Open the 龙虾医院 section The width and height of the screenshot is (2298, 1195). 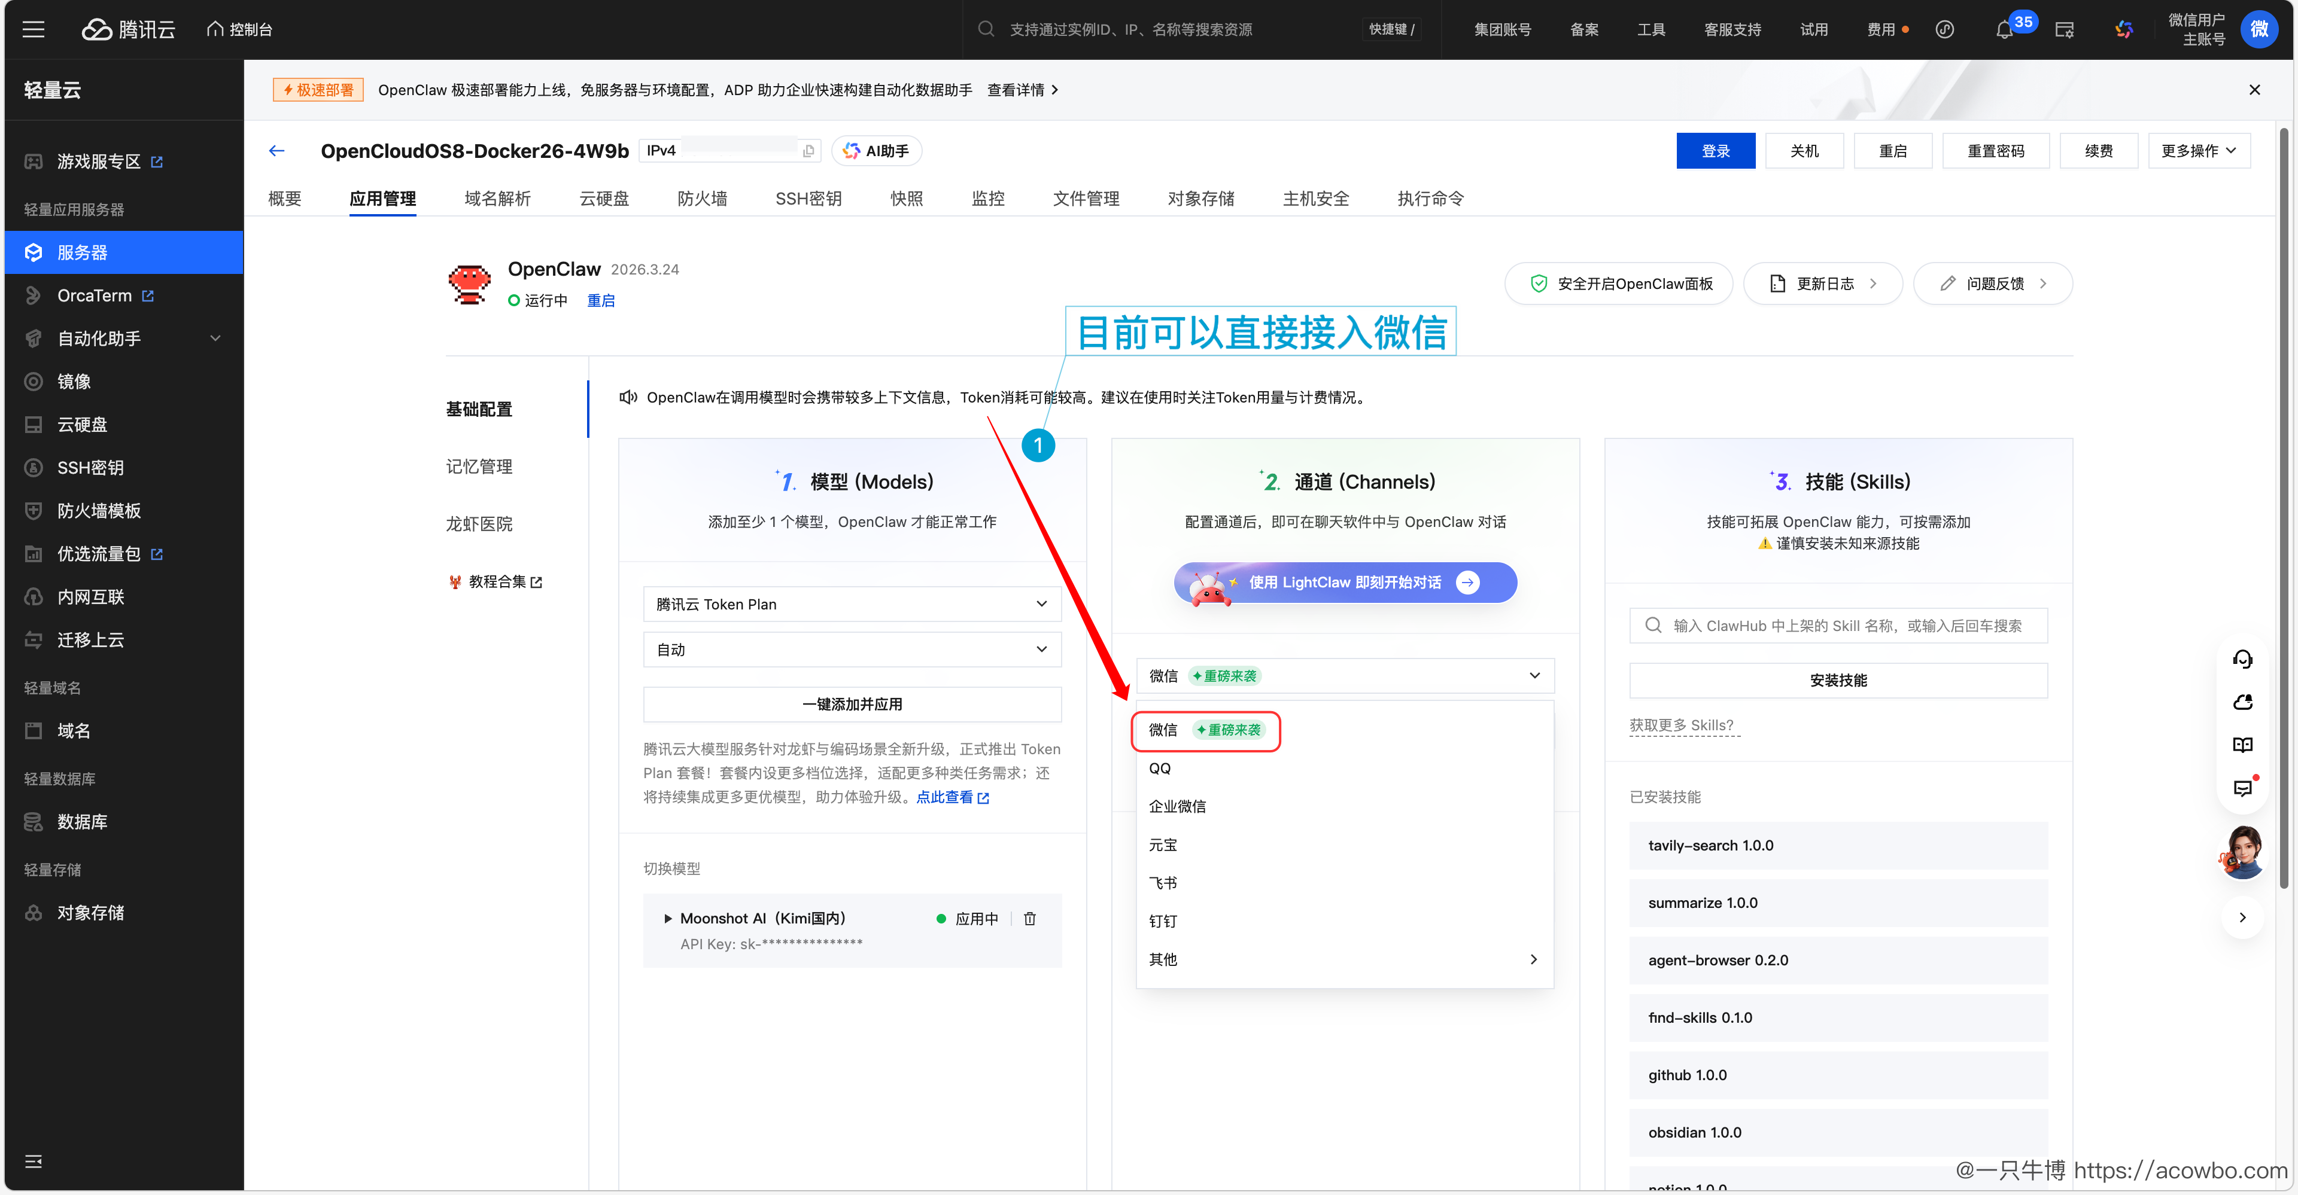pyautogui.click(x=479, y=523)
